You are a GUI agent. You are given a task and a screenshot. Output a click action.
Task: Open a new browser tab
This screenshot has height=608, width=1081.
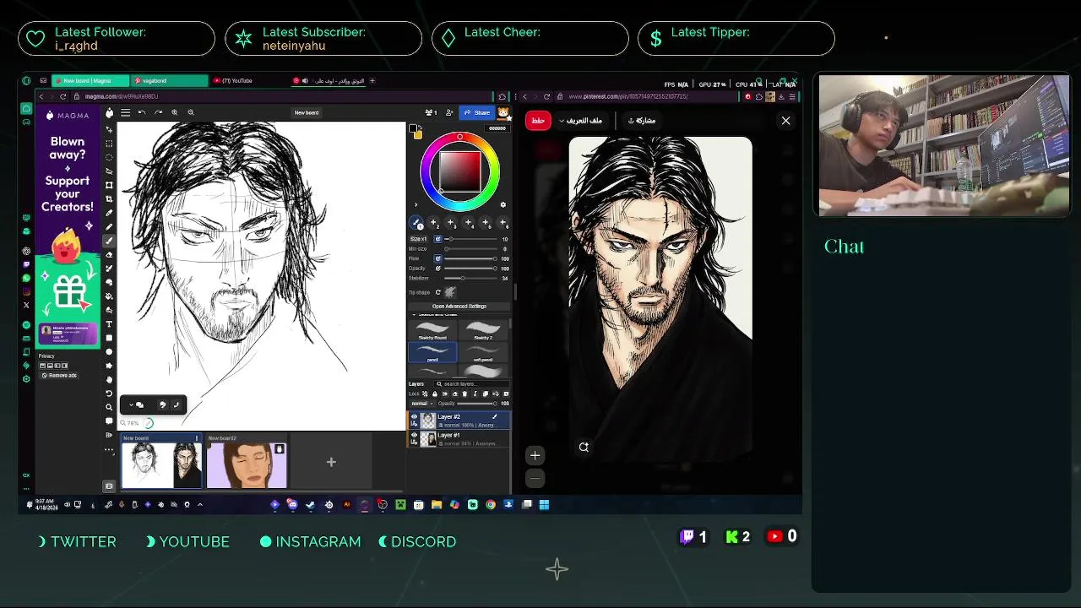372,80
